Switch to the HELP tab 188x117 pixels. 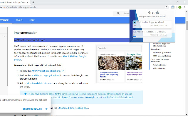[x=32, y=20]
